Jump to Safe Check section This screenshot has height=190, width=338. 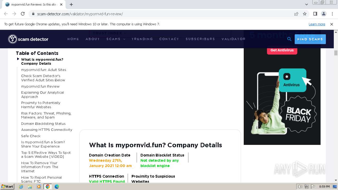tap(31, 136)
